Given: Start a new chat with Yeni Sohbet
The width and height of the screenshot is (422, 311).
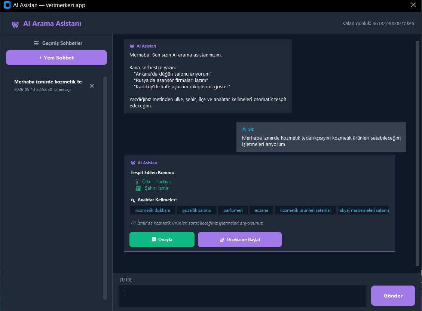Looking at the screenshot, I should 56,58.
